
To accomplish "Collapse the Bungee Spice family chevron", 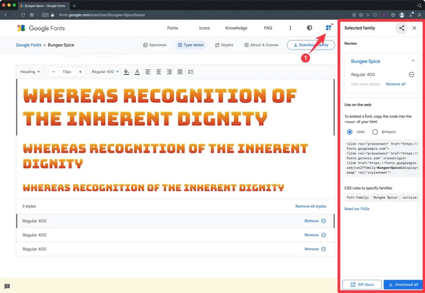I will pyautogui.click(x=413, y=61).
